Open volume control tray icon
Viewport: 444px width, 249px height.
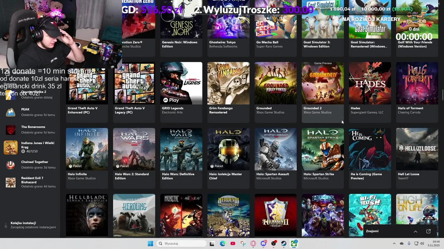[422, 243]
